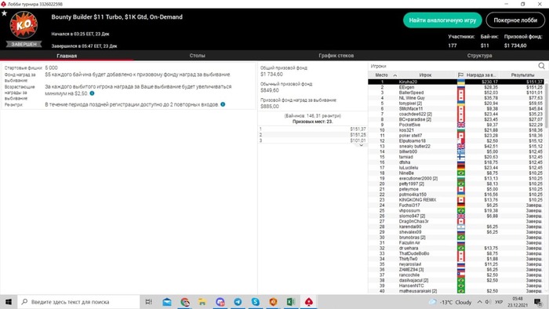The height and width of the screenshot is (309, 549).
Task: Click NineBe's Brazil flag
Action: (x=461, y=173)
